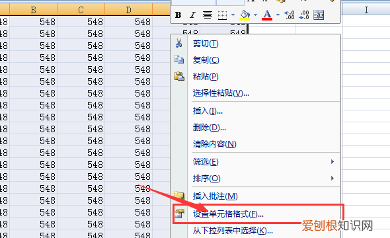The height and width of the screenshot is (238, 390).
Task: Click first 548 cell in column B
Action: pyautogui.click(x=33, y=22)
